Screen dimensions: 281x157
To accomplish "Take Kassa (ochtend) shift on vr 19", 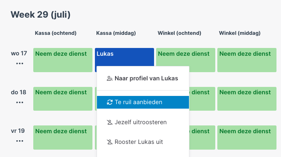I will 63,137.
